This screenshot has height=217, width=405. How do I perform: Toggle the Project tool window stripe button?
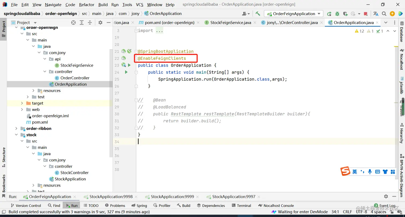pos(4,29)
